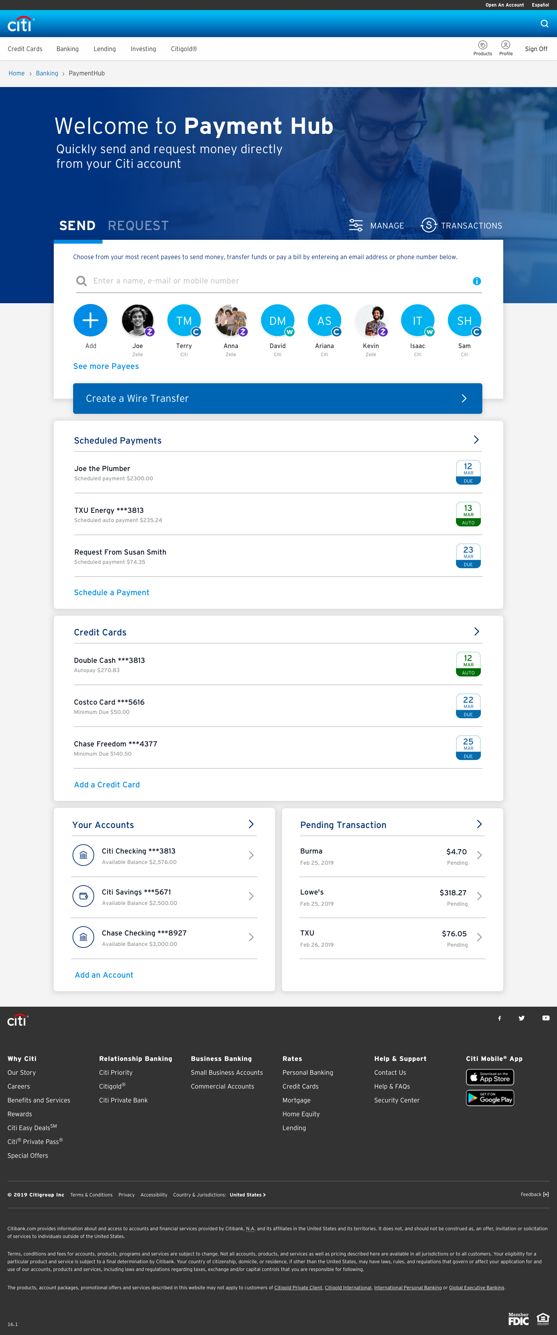Screen dimensions: 557x1335
Task: Open TXU Energy ***3813 scheduled payment
Action: tap(278, 514)
